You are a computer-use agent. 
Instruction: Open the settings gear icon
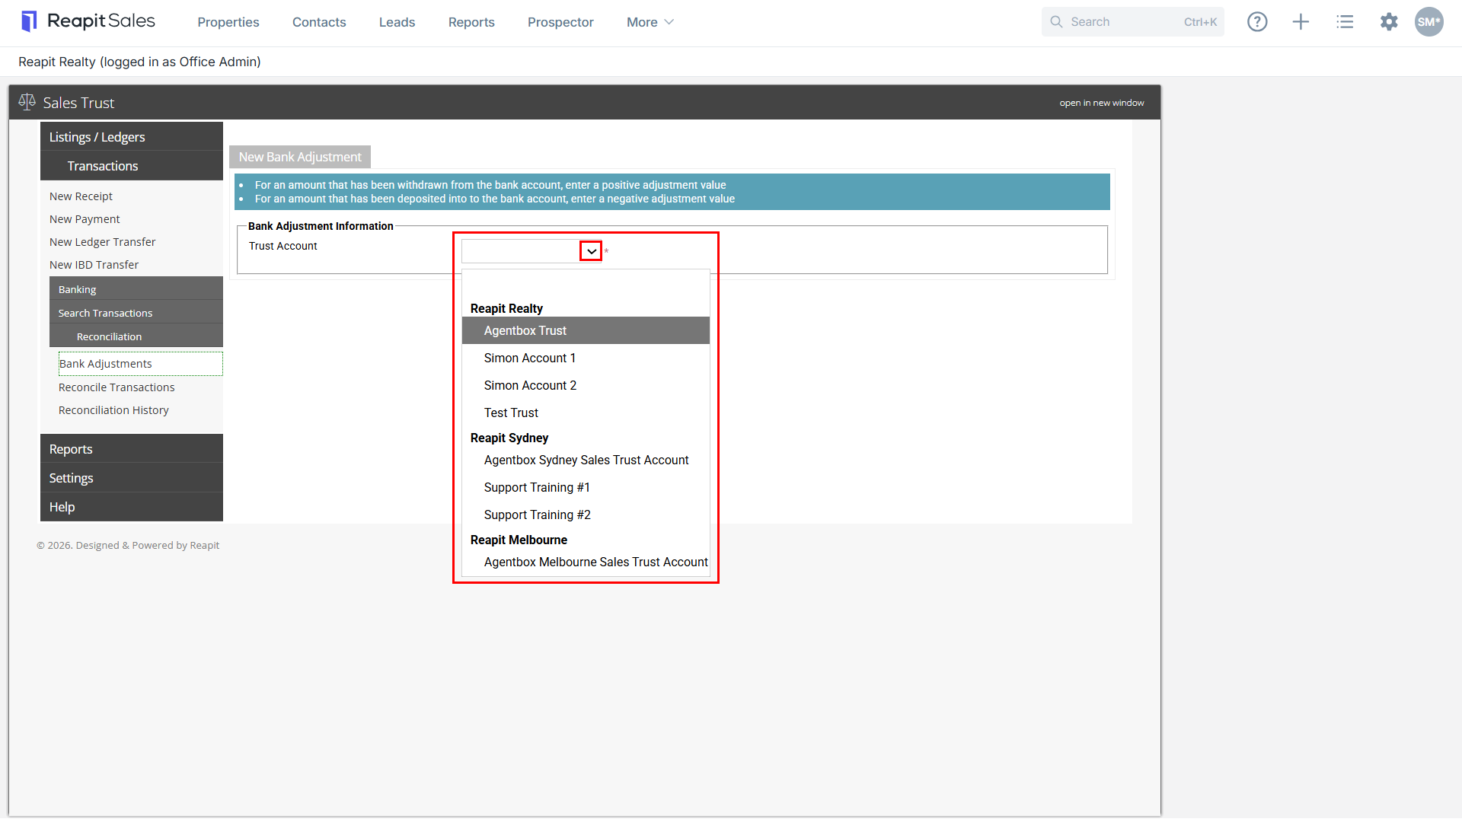click(1389, 22)
